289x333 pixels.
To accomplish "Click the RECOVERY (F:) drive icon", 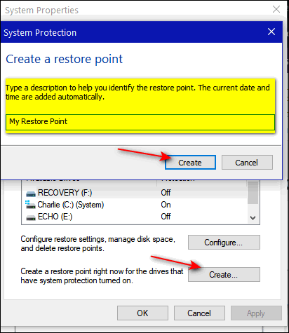I will [31, 193].
